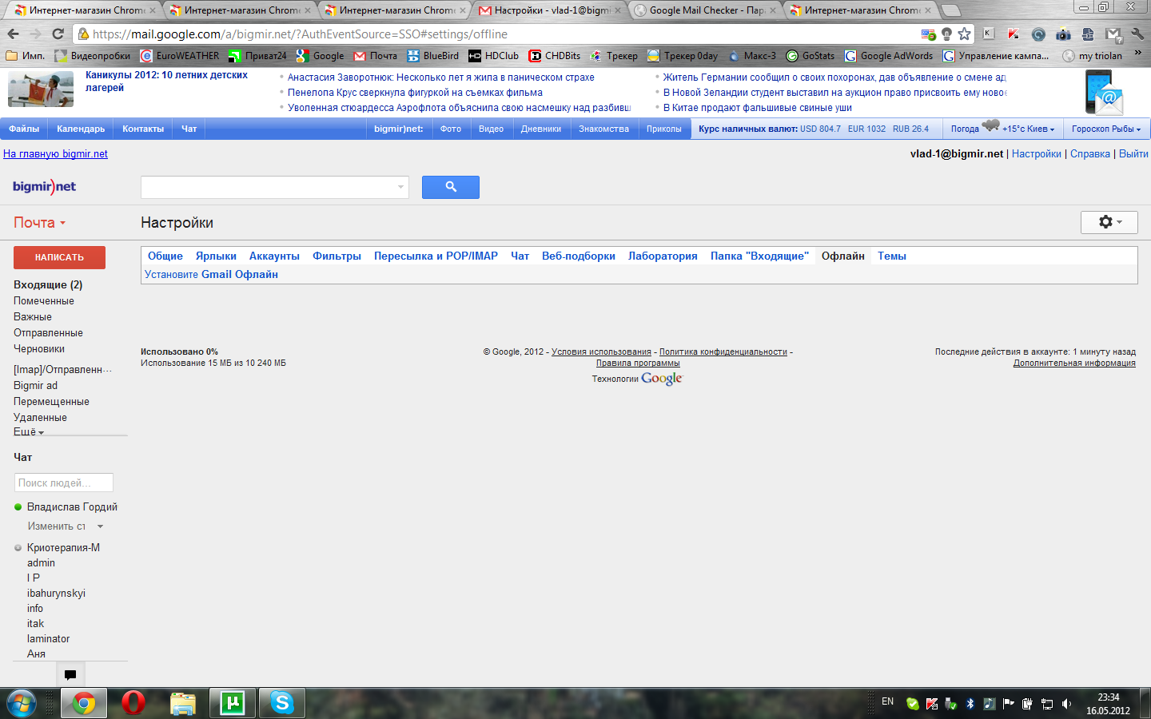
Task: Open the Дополнительная информация link
Action: 1074,363
